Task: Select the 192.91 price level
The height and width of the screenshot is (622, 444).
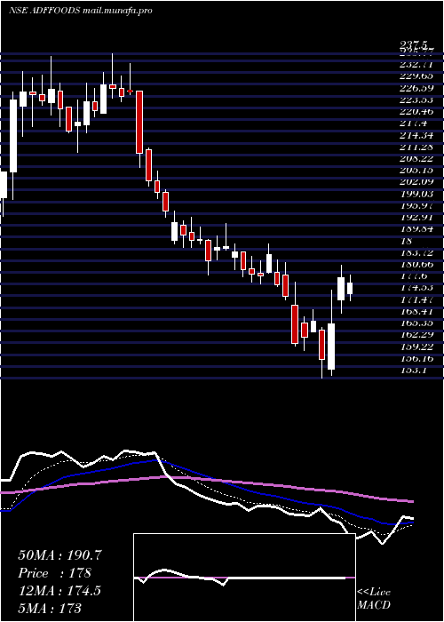Action: (x=416, y=217)
